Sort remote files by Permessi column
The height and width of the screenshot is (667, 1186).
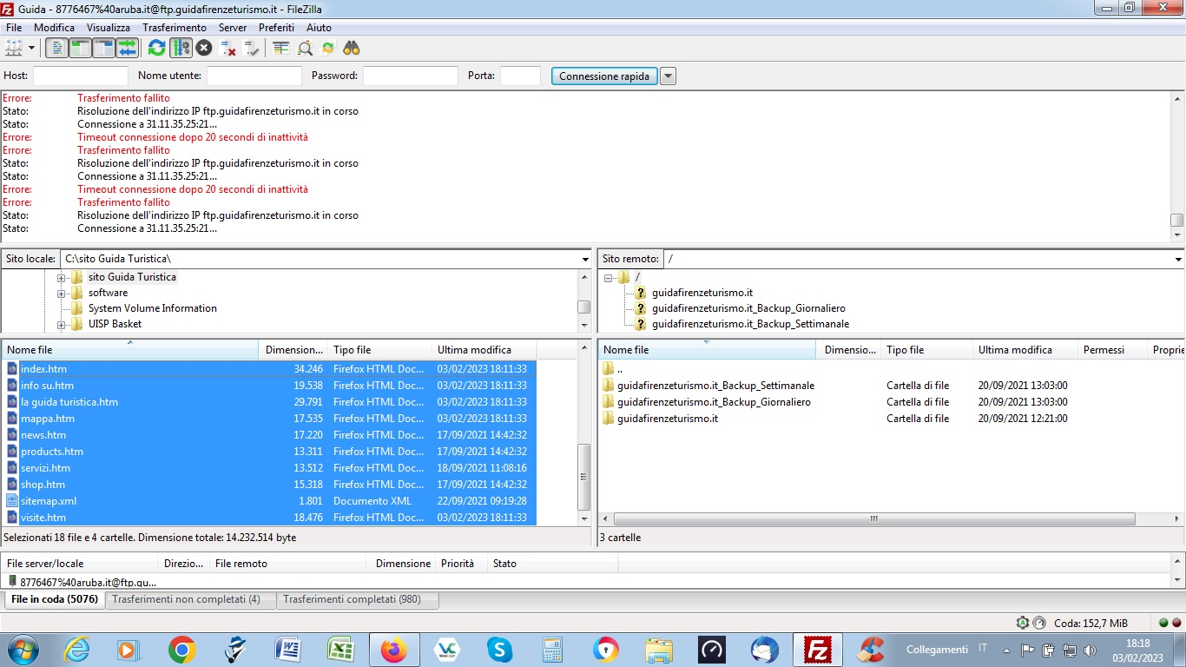pos(1111,350)
